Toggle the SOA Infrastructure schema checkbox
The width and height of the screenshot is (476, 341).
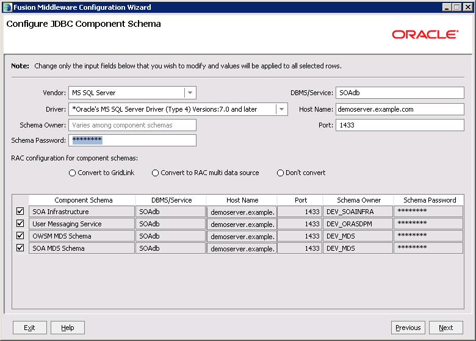click(20, 212)
